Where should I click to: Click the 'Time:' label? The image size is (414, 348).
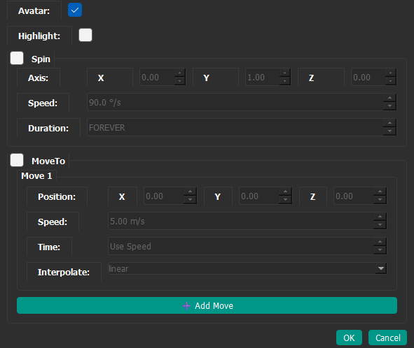pos(49,247)
